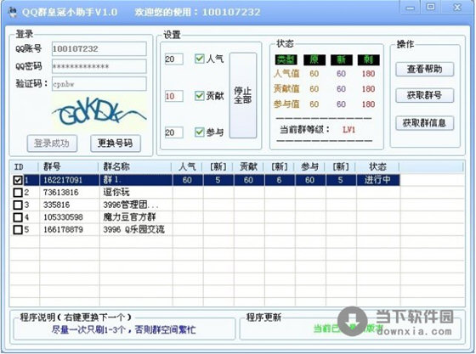Screen dimensions: 476x354
Task: Click the 停止全部 button
Action: click(x=243, y=95)
